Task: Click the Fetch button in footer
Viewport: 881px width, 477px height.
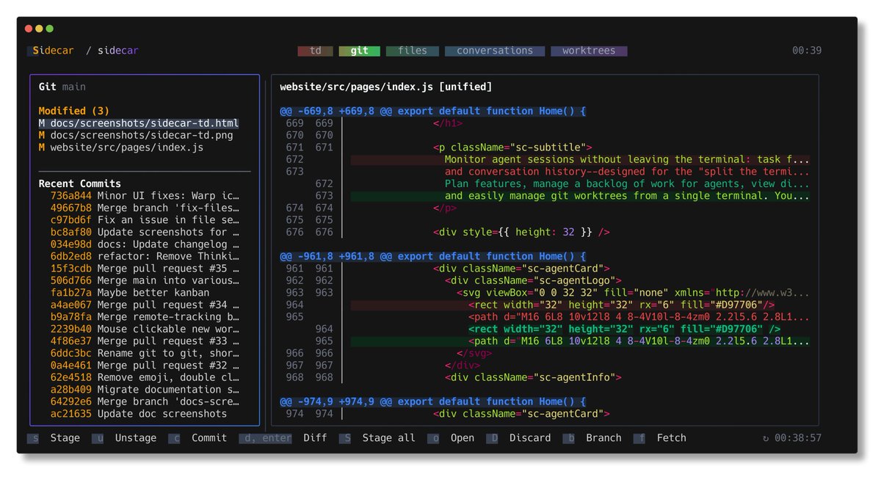Action: pyautogui.click(x=671, y=438)
